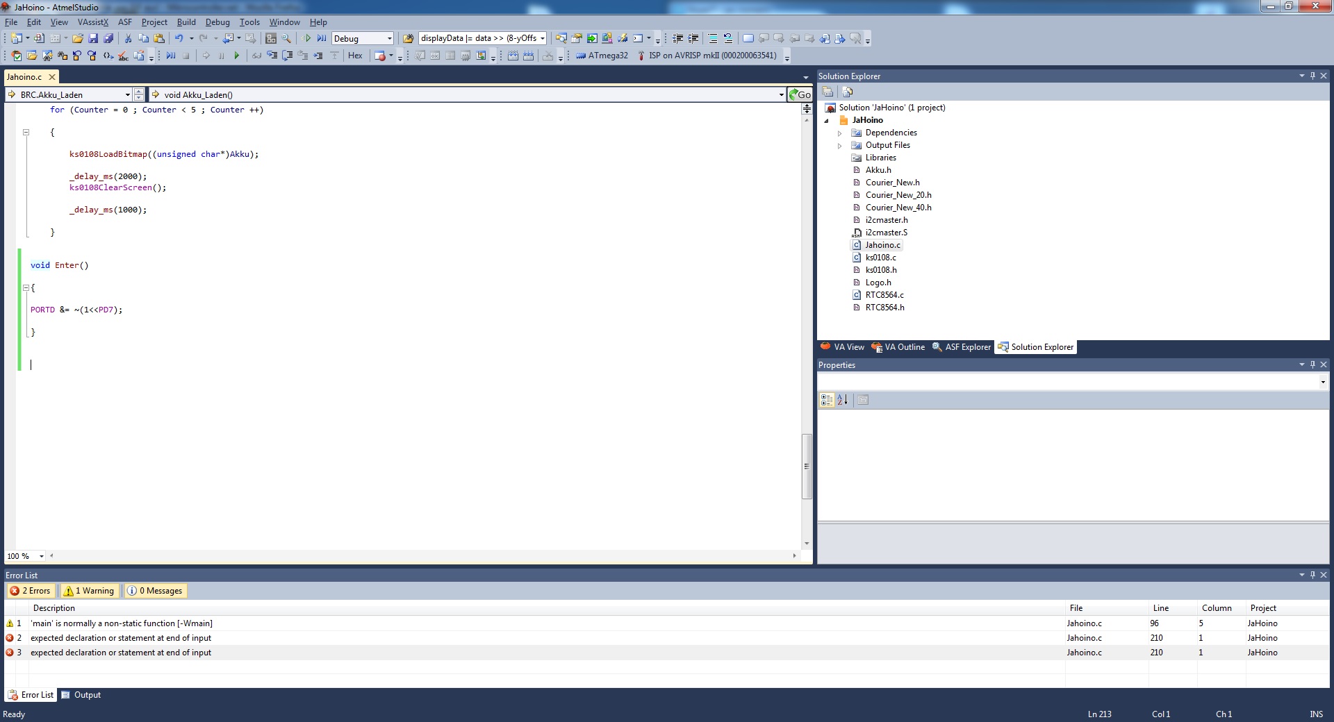Open ISP on AVRISP mkII tool settings
1334x722 pixels.
click(x=707, y=56)
